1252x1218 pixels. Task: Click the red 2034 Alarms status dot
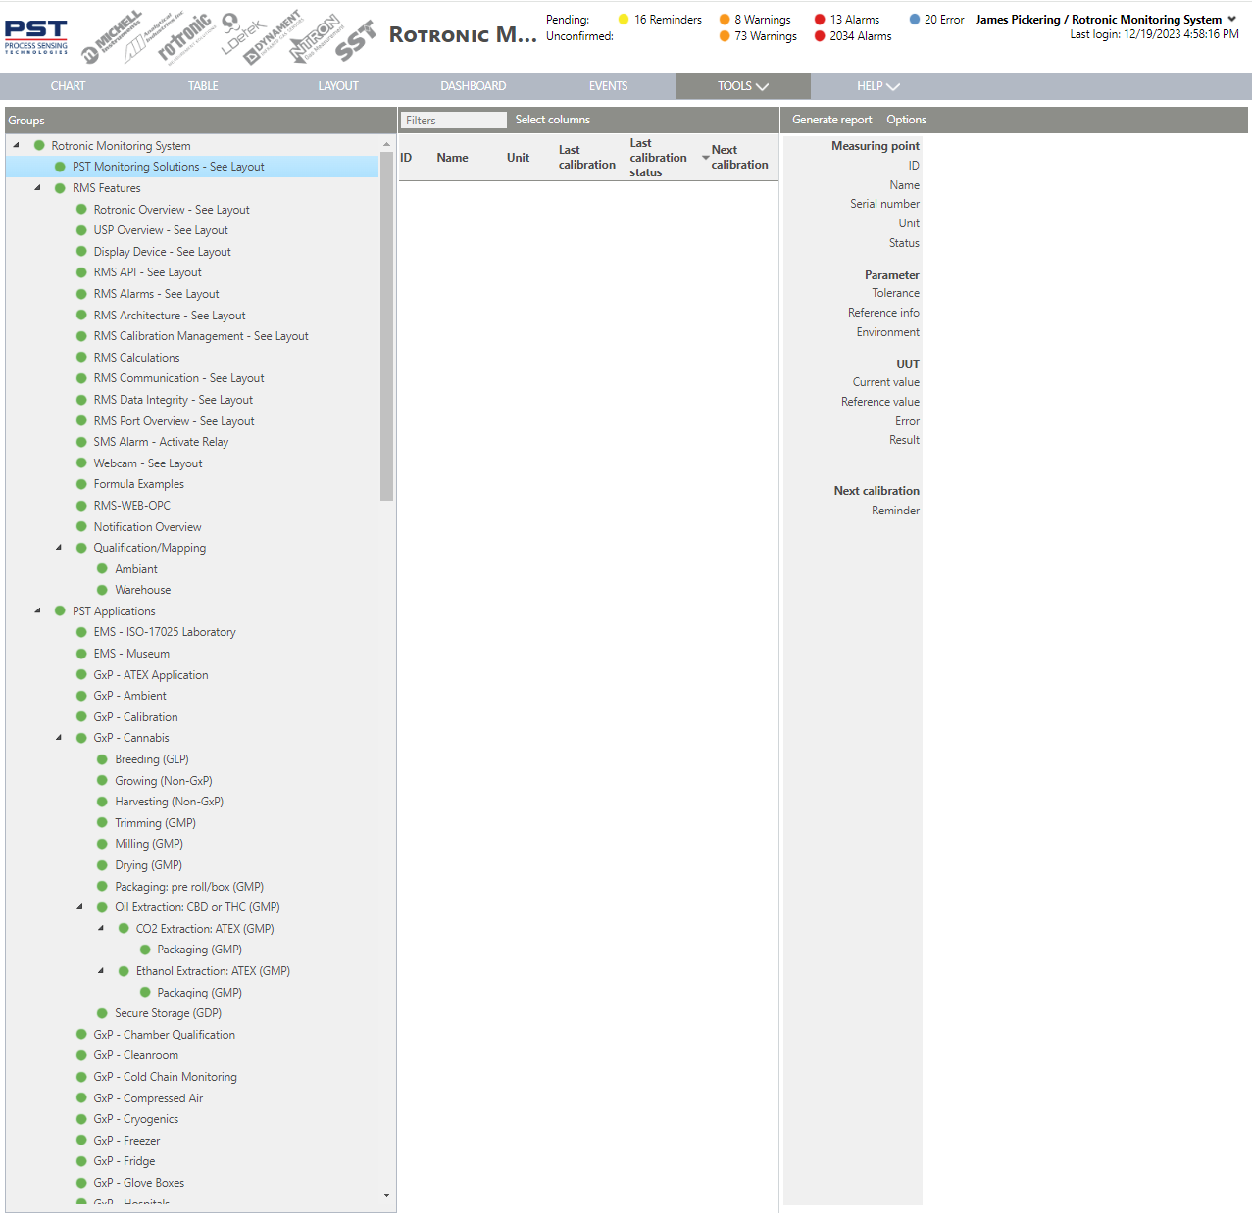click(x=820, y=36)
